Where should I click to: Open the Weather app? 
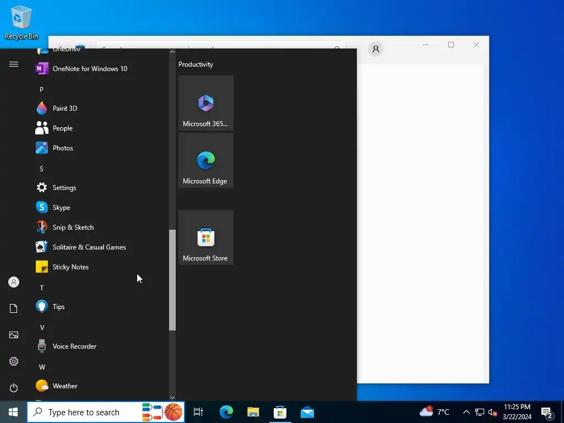point(101,386)
